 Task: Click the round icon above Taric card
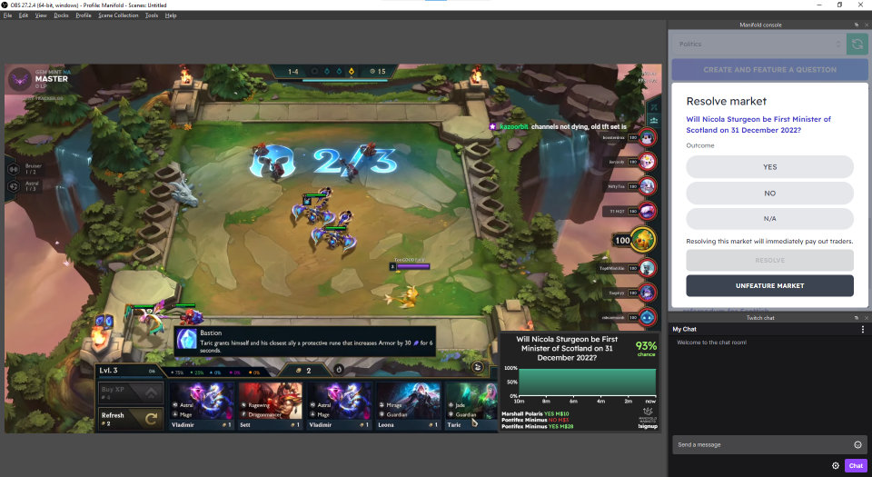click(477, 367)
